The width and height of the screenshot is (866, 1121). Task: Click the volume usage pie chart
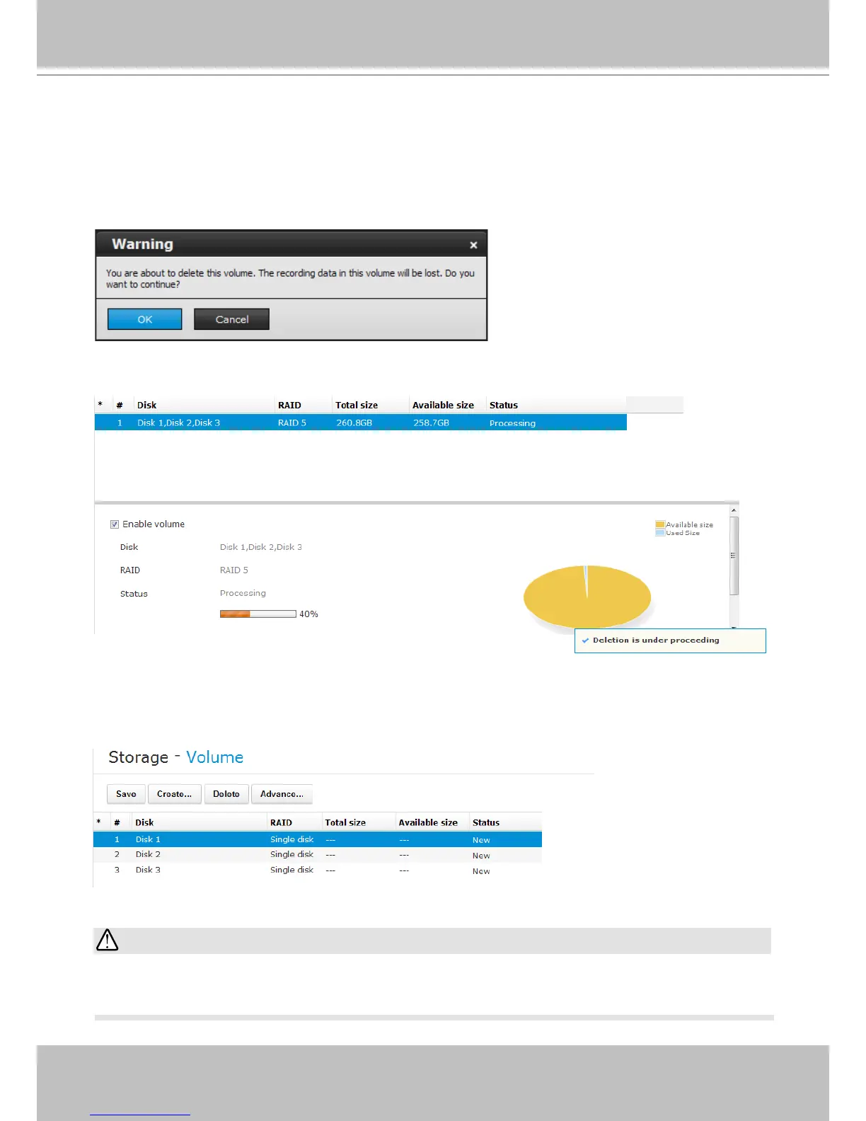click(x=587, y=597)
